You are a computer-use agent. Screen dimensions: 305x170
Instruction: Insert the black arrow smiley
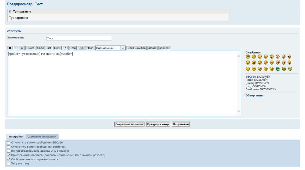pyautogui.click(x=266, y=68)
